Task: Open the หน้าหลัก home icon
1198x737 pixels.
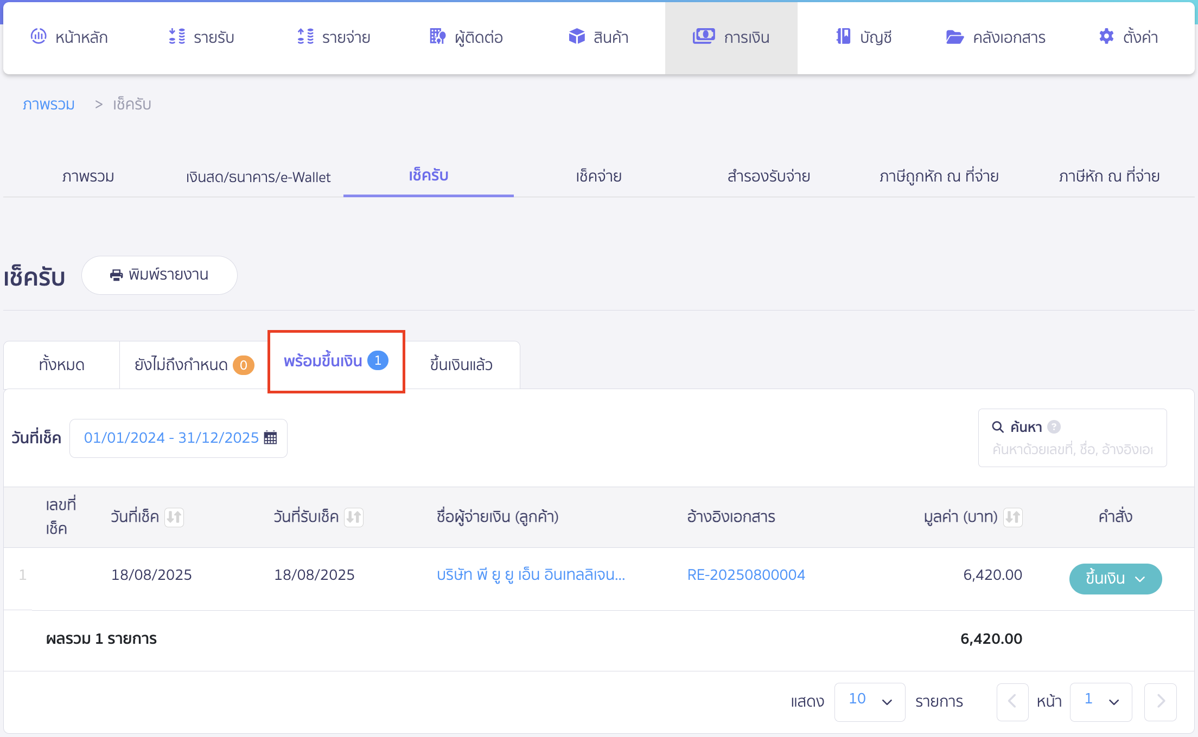Action: 38,37
